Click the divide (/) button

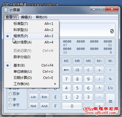click(99, 79)
